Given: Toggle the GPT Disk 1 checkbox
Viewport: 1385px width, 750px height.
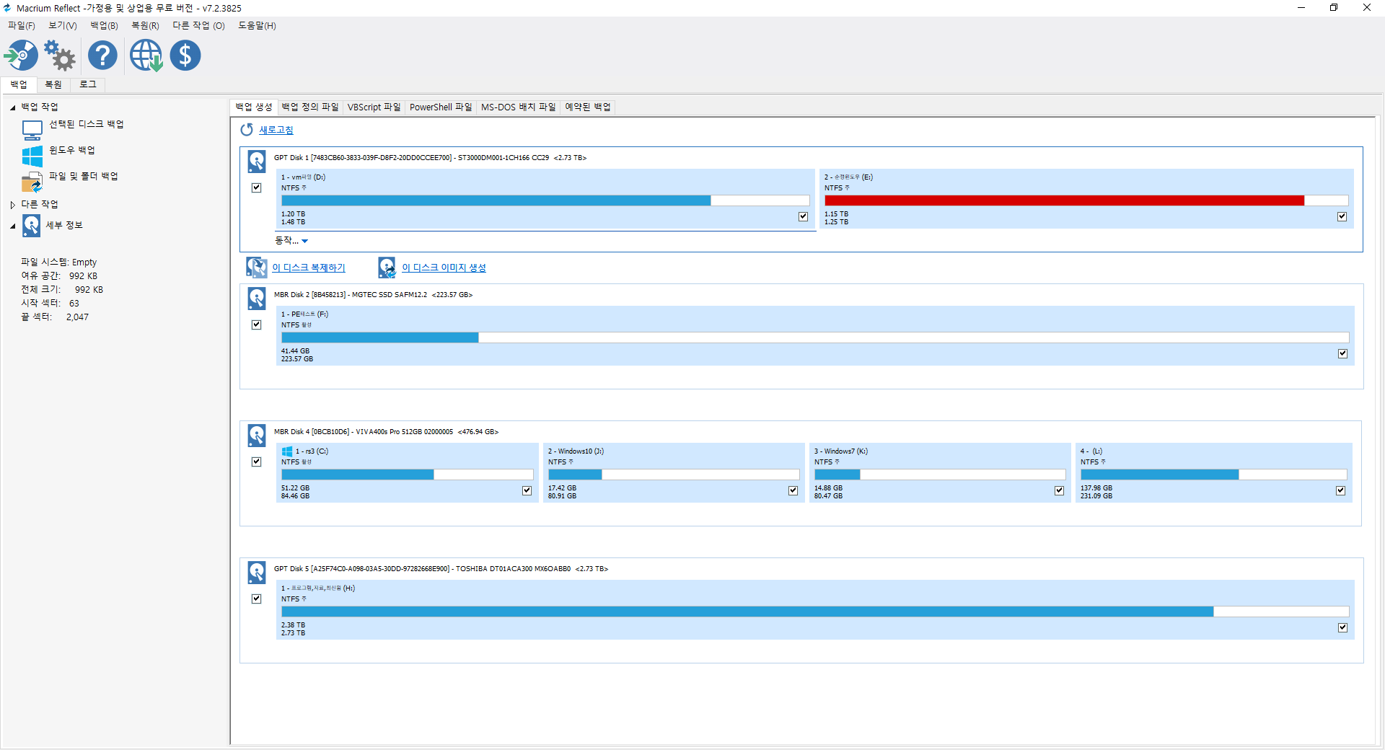Looking at the screenshot, I should point(256,187).
